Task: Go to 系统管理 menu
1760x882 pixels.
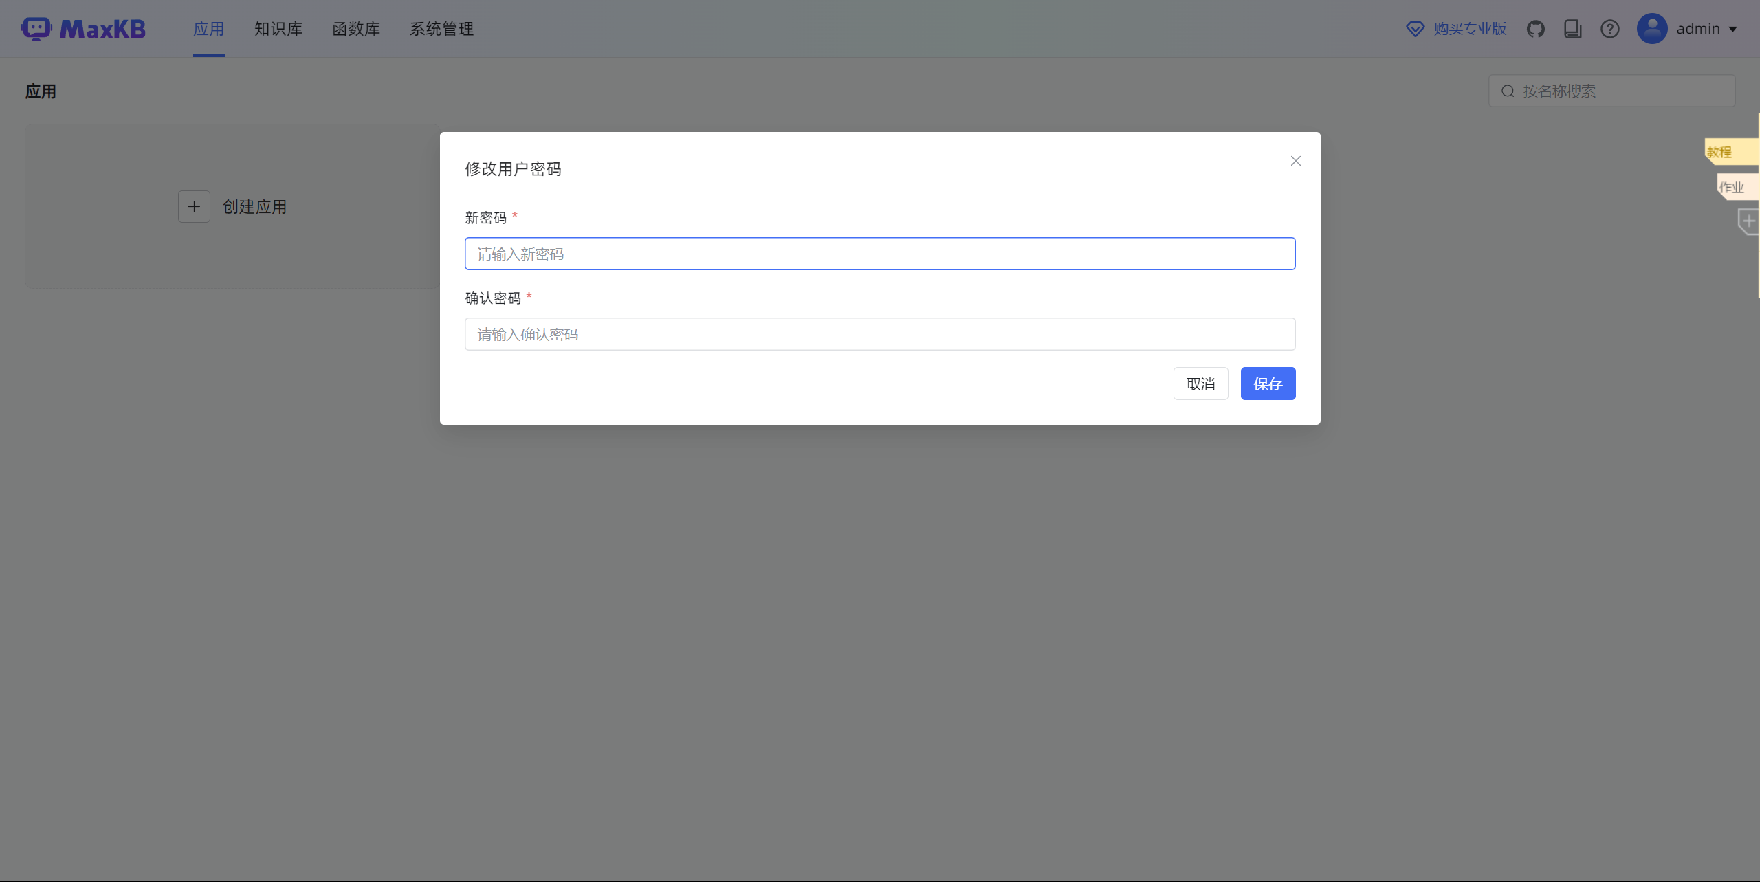Action: [x=441, y=29]
